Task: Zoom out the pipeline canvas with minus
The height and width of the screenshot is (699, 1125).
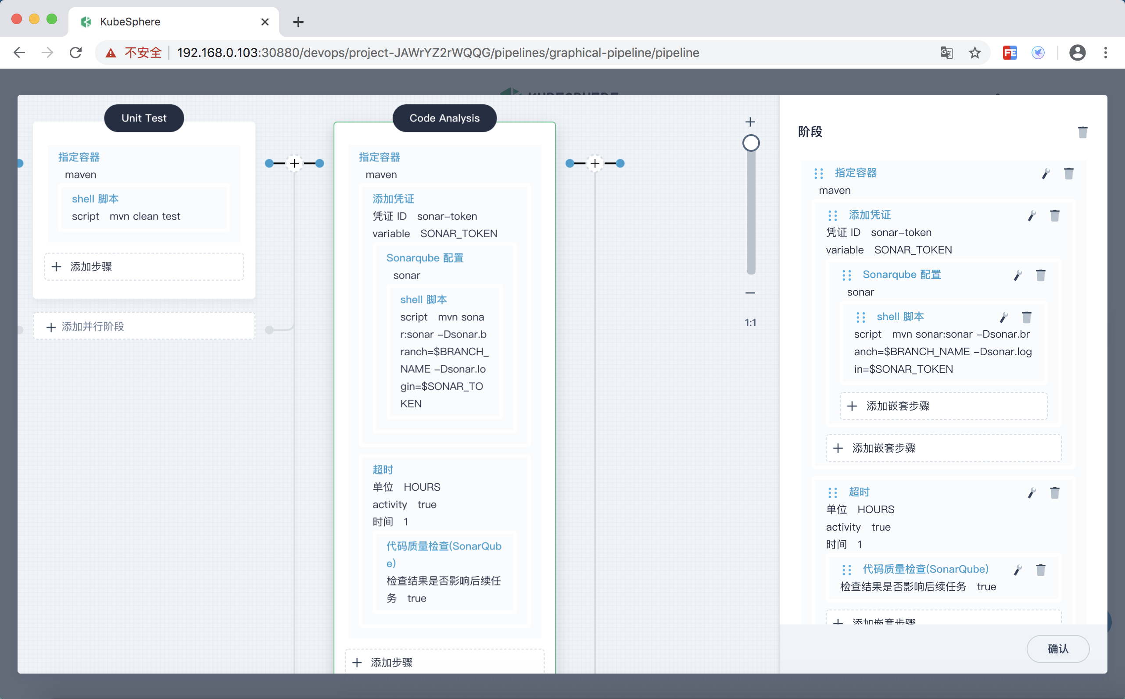Action: [750, 293]
